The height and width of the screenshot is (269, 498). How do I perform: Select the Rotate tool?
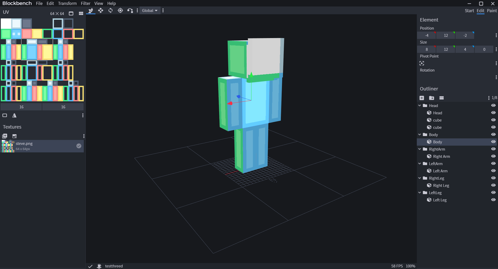pos(110,10)
